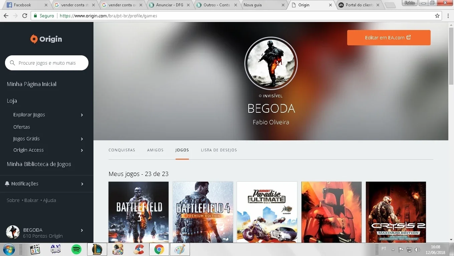Expand the Origin Access submenu arrow

click(x=82, y=150)
